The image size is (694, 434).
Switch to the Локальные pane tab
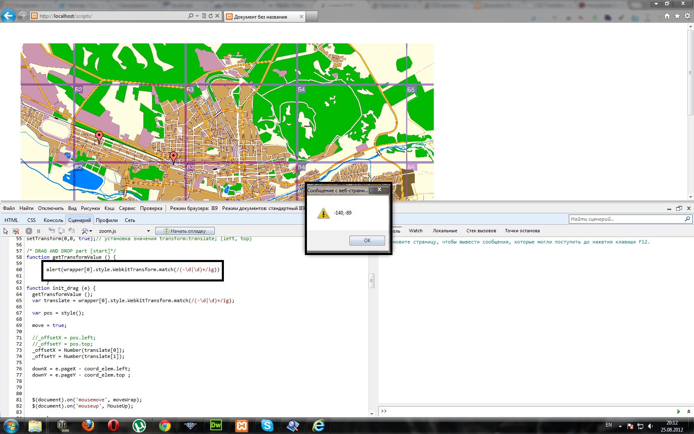point(445,231)
